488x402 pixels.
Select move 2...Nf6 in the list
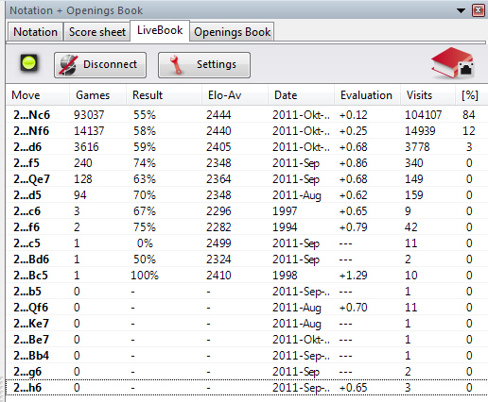click(x=247, y=131)
